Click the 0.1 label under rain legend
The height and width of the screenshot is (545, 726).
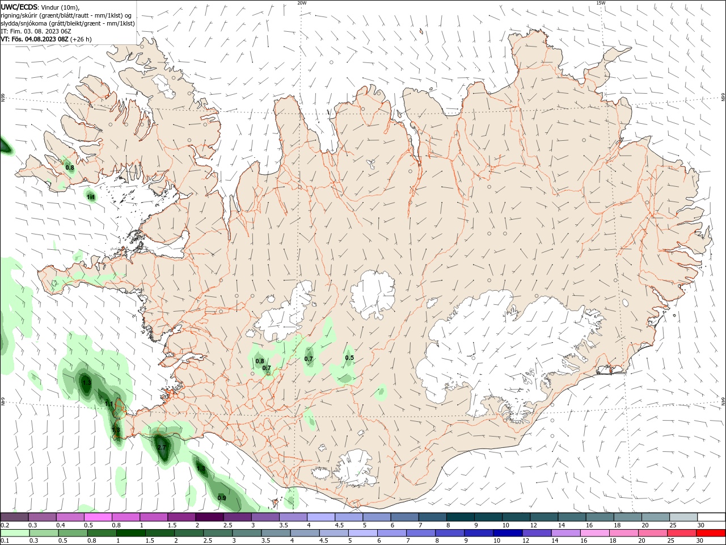tap(5, 540)
